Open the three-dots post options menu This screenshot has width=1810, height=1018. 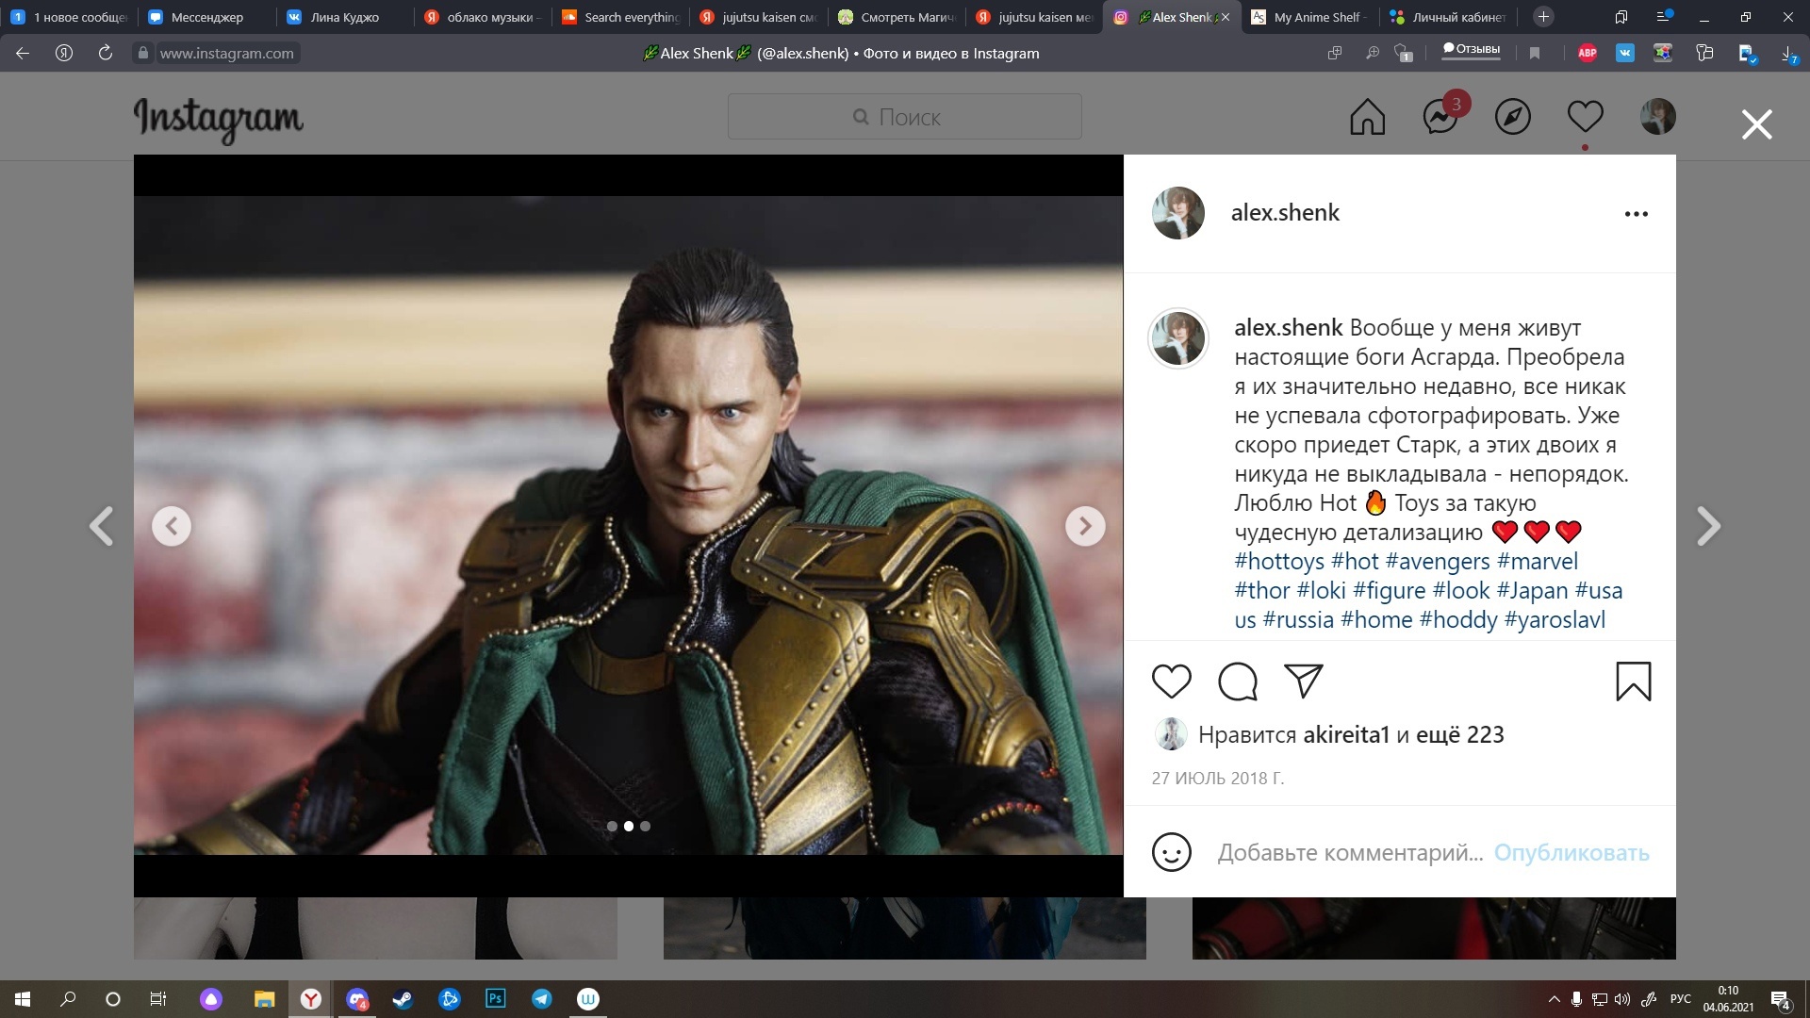tap(1637, 214)
